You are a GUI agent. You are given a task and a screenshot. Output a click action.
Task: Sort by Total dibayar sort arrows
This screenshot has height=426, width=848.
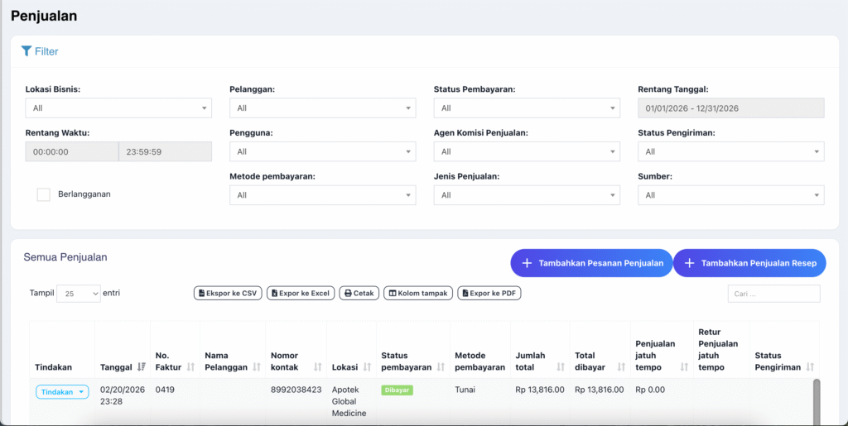click(x=623, y=367)
